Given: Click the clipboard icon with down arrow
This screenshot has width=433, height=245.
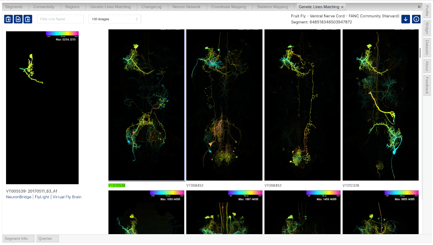Looking at the screenshot, I should [x=18, y=19].
